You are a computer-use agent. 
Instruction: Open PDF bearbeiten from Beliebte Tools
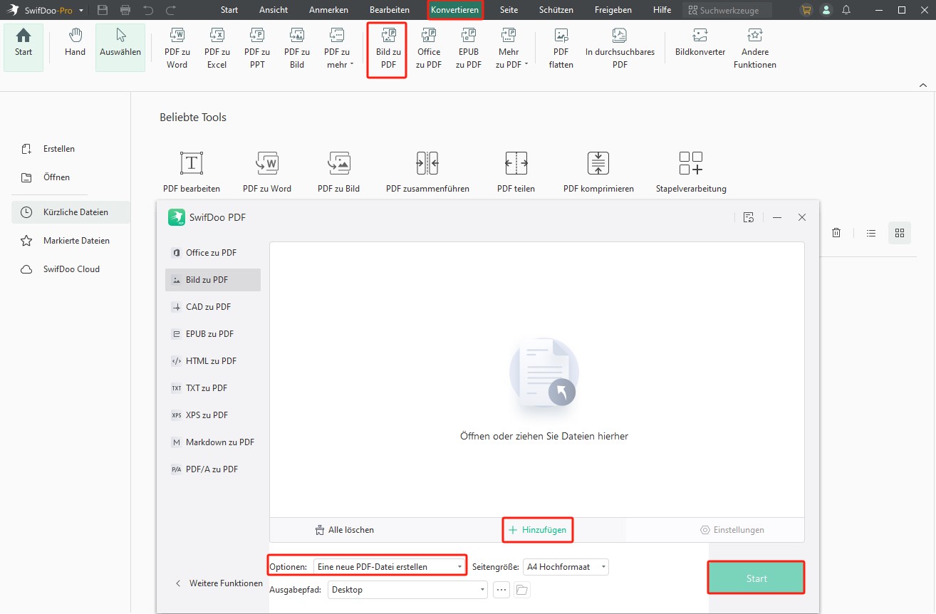192,172
